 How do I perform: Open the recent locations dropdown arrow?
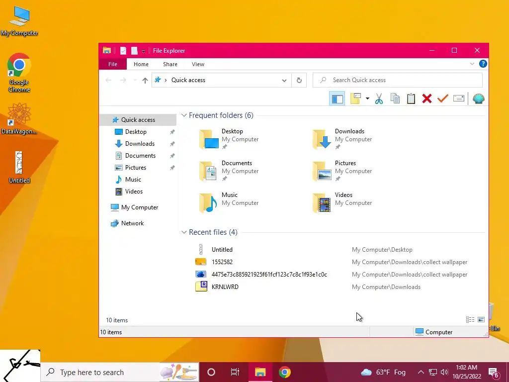point(135,80)
